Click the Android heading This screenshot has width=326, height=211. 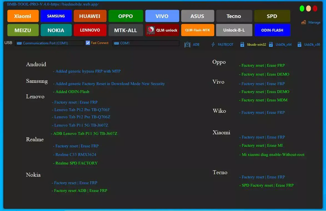tap(36, 65)
